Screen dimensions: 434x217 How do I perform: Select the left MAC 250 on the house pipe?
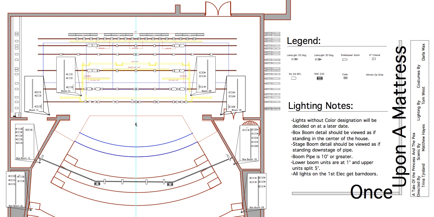(97, 183)
